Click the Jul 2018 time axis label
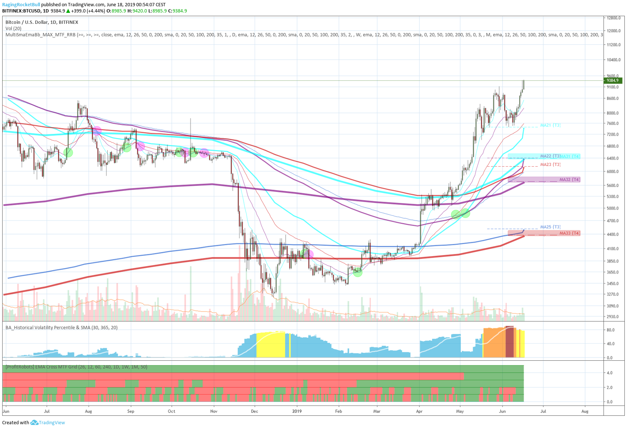The width and height of the screenshot is (627, 429). (47, 411)
